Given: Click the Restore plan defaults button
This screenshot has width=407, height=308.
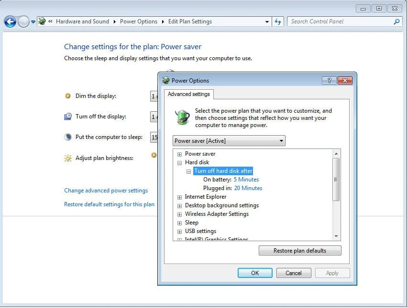Looking at the screenshot, I should (x=299, y=251).
